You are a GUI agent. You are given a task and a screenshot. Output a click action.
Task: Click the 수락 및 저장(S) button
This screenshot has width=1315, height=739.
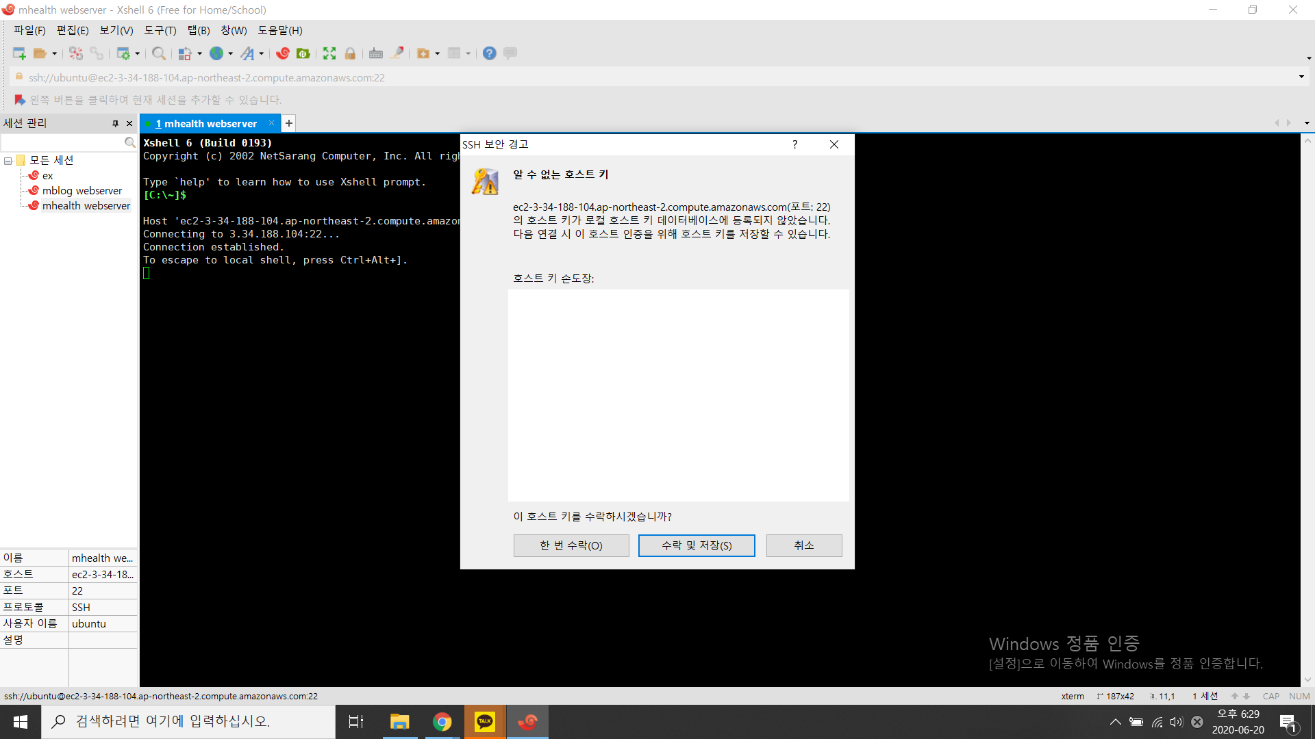(696, 545)
